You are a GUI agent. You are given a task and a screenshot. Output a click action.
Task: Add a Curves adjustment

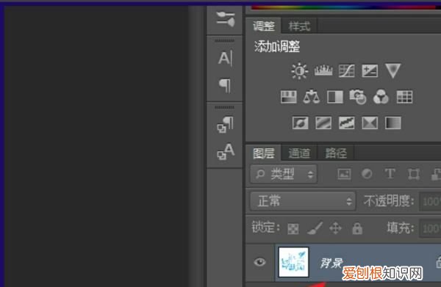coord(346,70)
